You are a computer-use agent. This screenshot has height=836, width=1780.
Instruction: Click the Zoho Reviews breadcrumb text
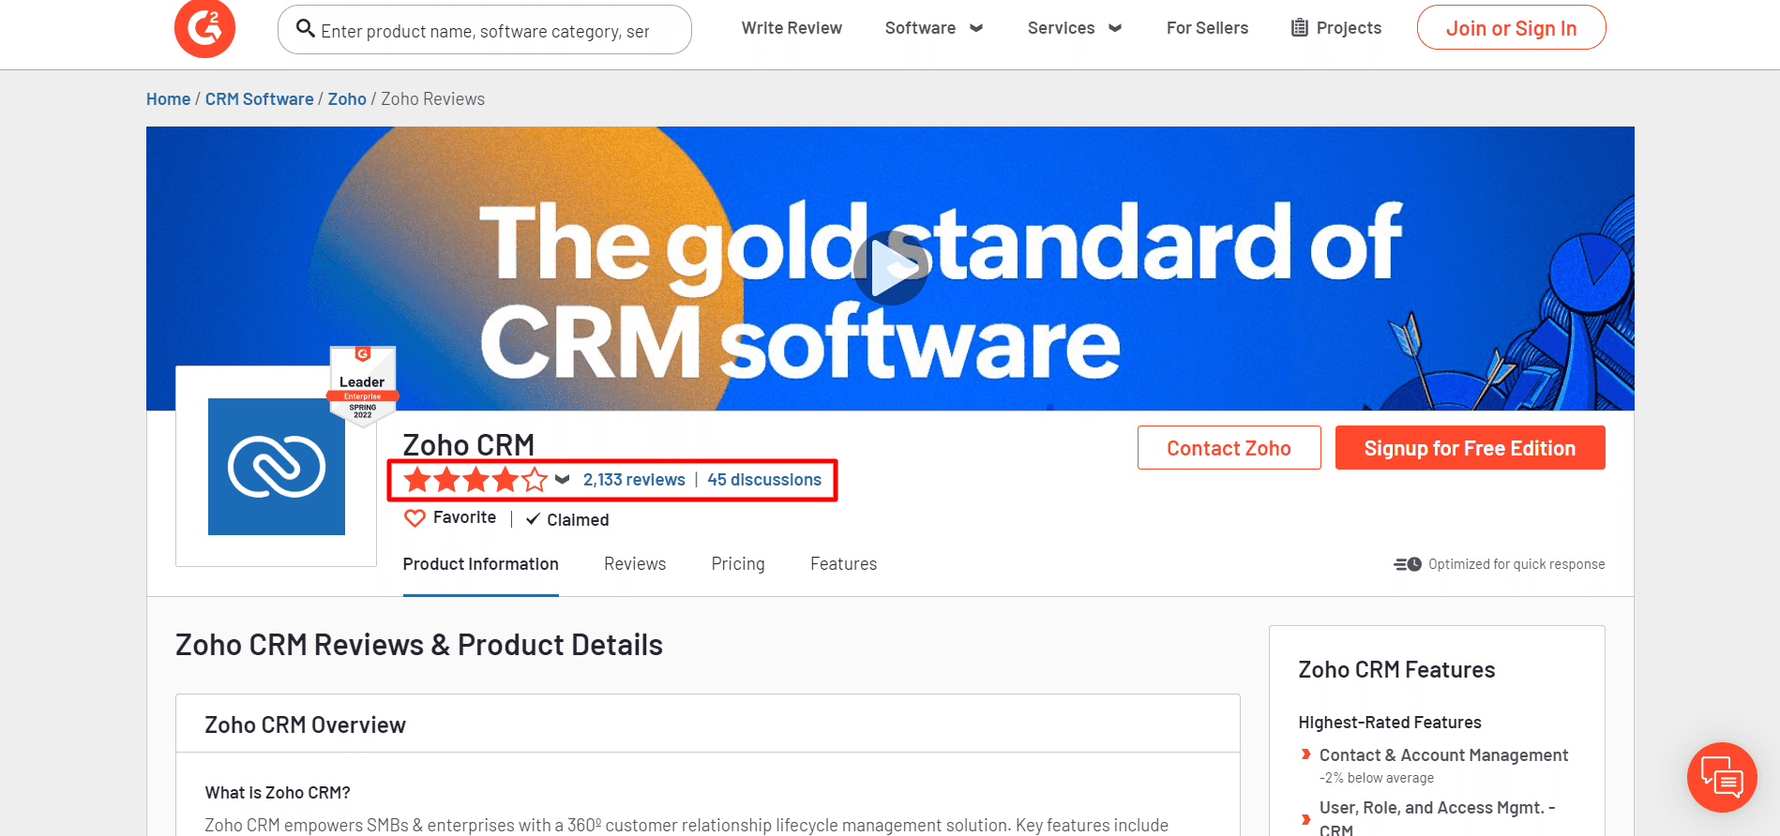[x=433, y=99]
